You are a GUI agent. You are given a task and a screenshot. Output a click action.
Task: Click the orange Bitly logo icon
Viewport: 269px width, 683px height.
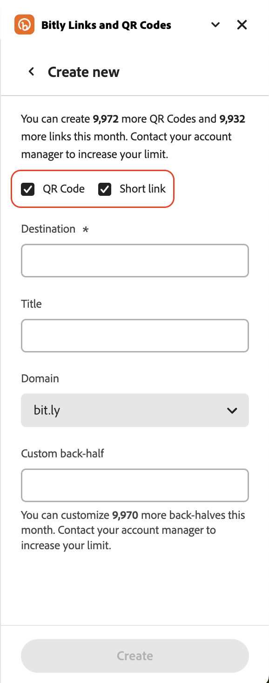click(x=24, y=25)
